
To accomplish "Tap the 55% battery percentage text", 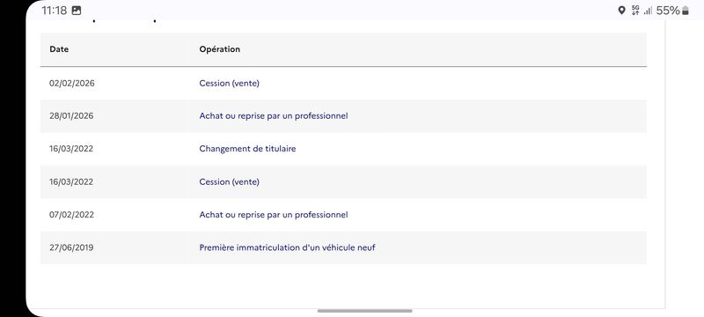I will pos(668,11).
